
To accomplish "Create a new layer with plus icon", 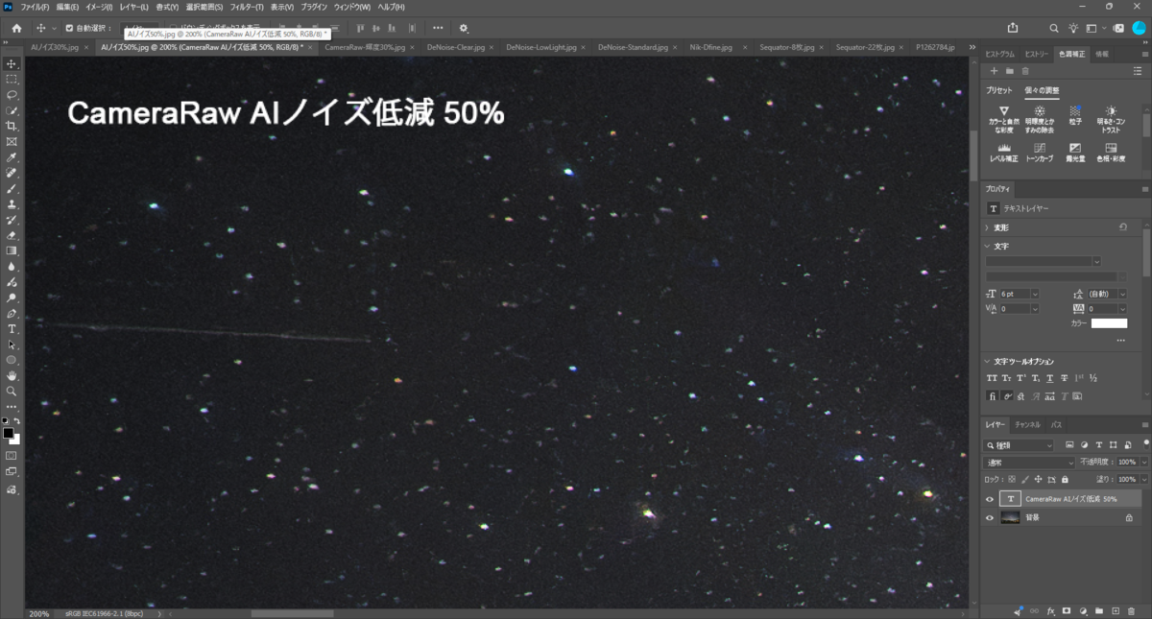I will [x=1116, y=610].
